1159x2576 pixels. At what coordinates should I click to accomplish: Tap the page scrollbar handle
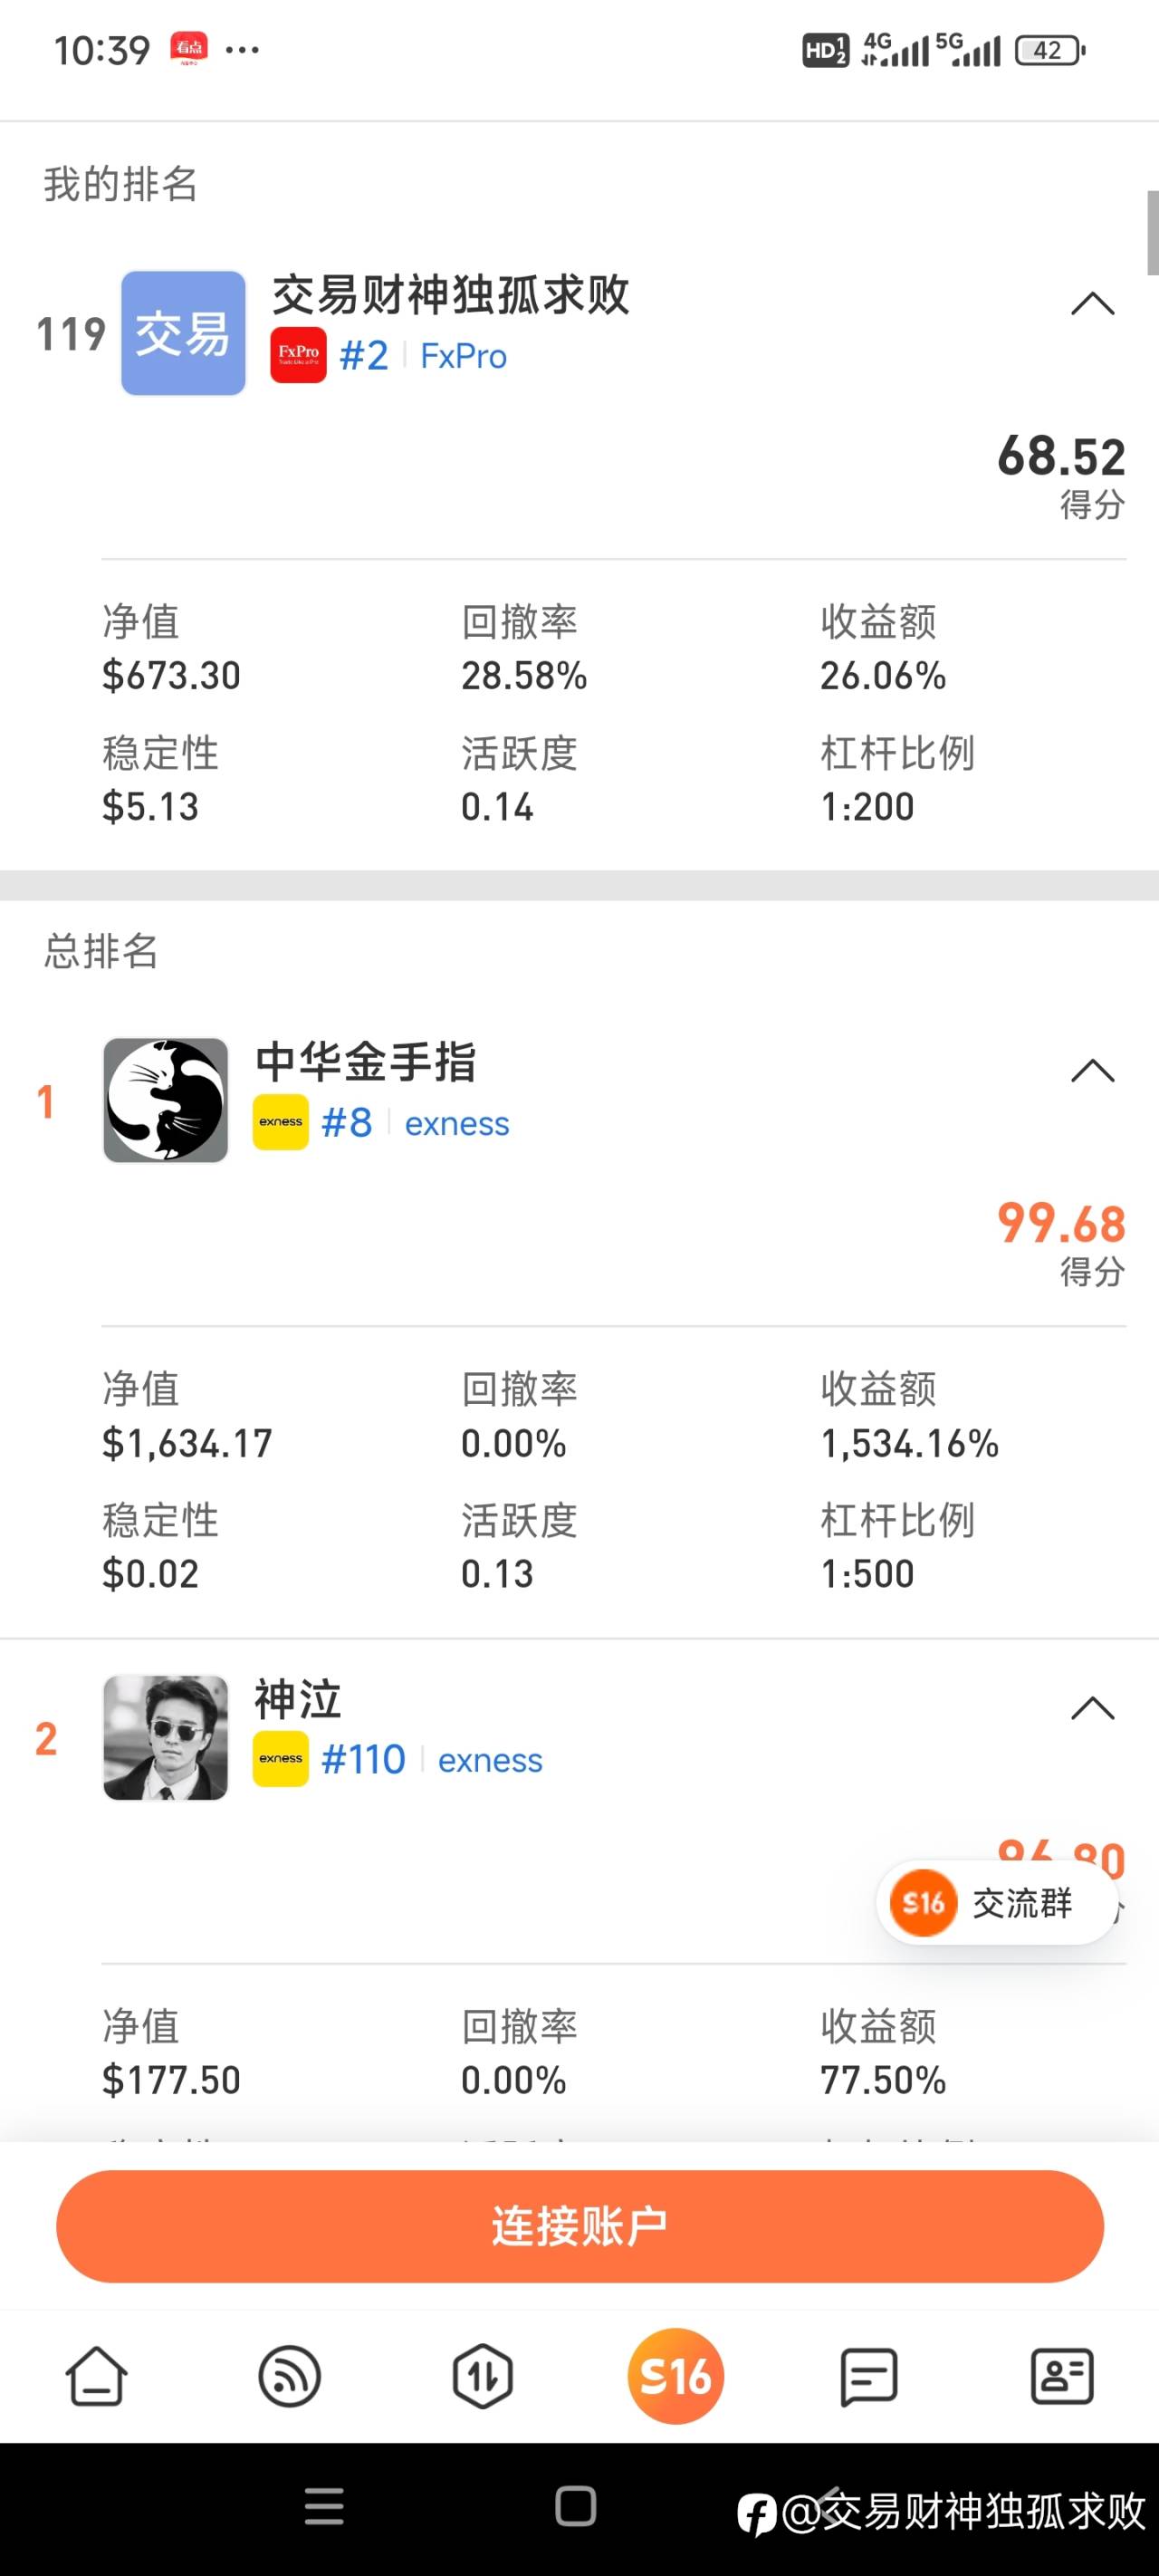pyautogui.click(x=1152, y=232)
